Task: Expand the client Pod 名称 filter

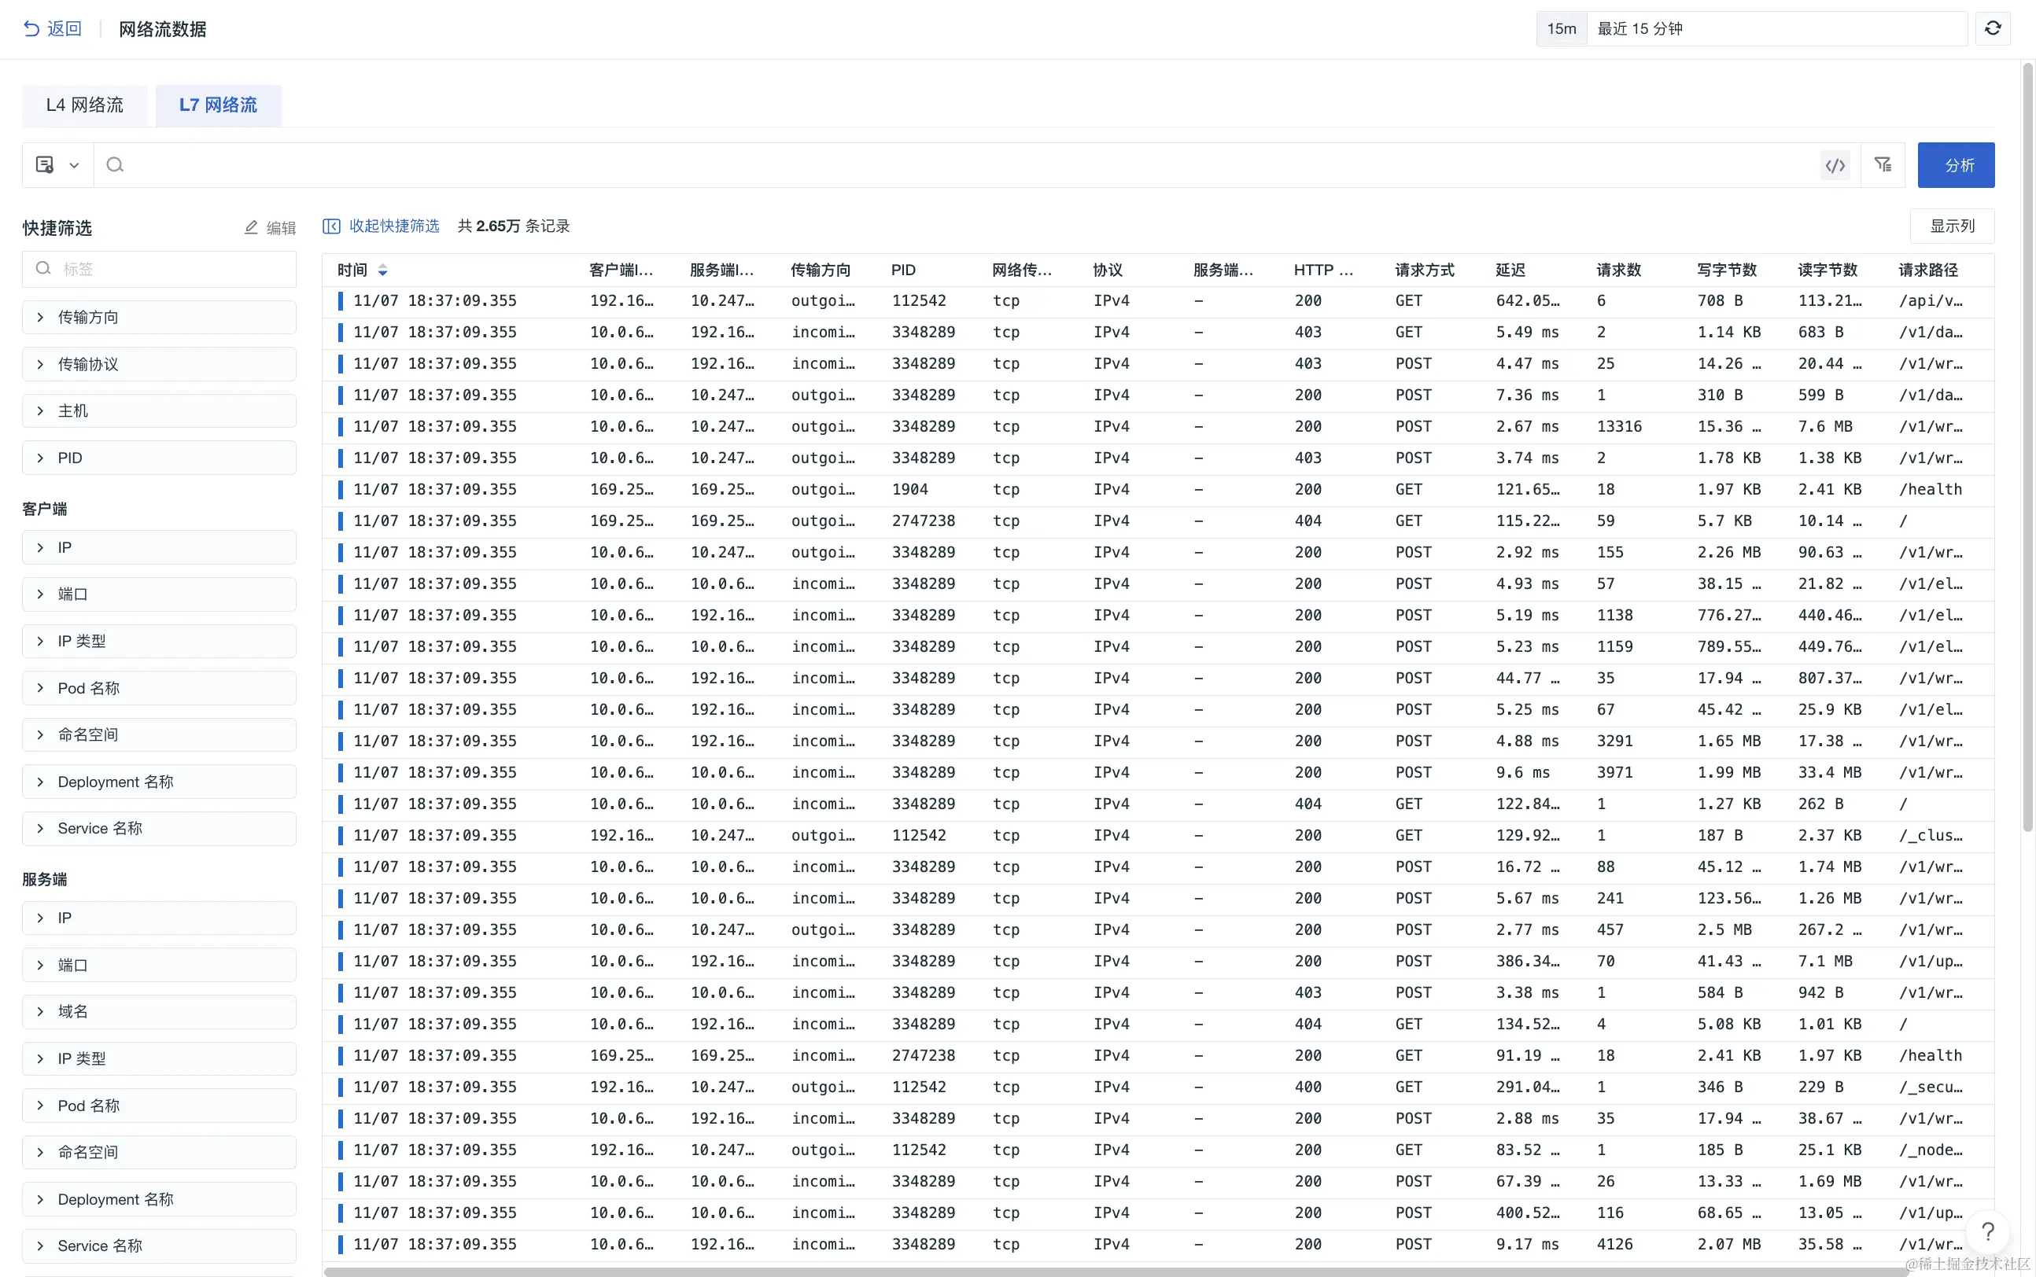Action: 159,688
